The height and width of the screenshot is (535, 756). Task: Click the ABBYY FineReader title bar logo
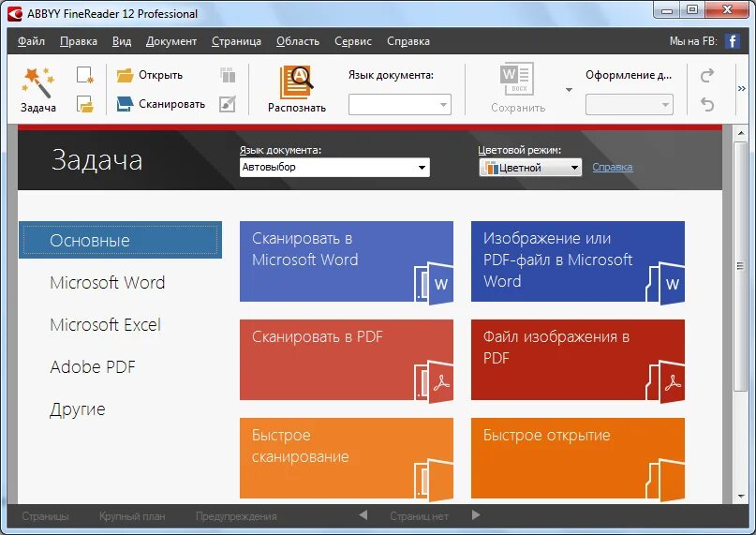[15, 13]
